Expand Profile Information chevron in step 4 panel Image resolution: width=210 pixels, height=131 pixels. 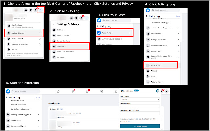pos(178,46)
